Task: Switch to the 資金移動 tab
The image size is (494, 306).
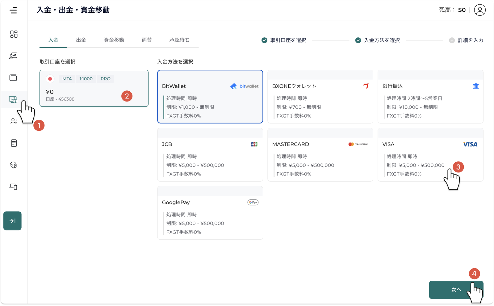Action: pos(114,40)
